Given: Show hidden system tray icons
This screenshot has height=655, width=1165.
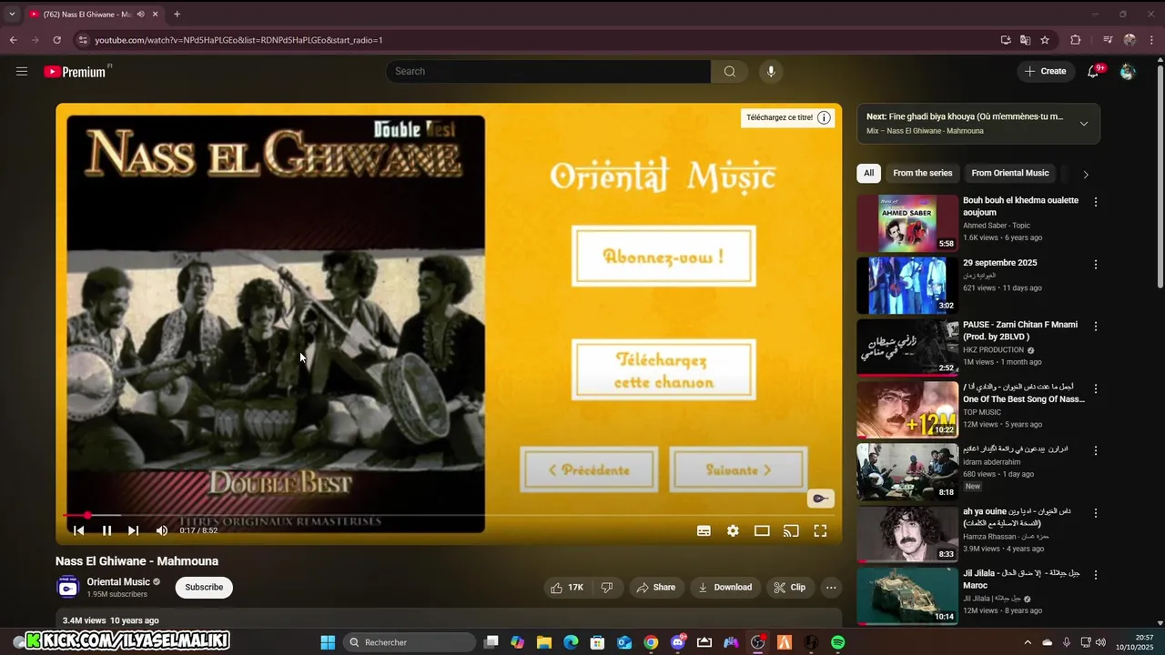Looking at the screenshot, I should 1028,642.
